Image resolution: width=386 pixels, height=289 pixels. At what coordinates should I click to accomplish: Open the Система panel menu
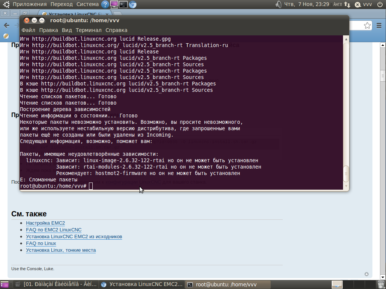tap(87, 5)
